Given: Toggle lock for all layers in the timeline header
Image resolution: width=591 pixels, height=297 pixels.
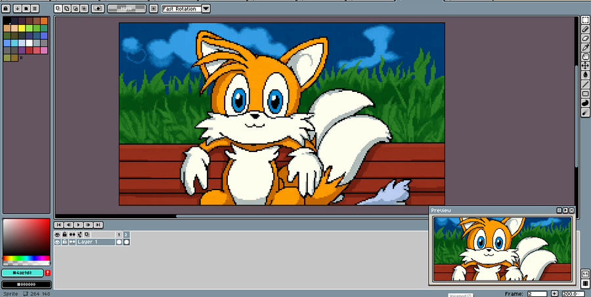Looking at the screenshot, I should 64,235.
